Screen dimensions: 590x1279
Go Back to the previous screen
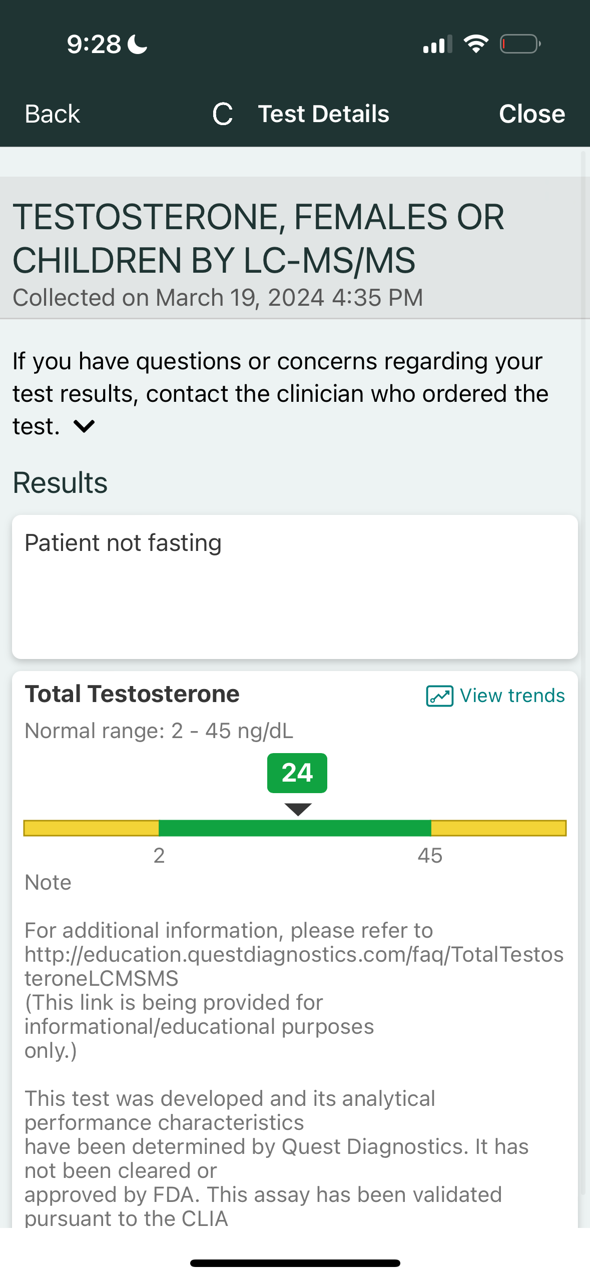point(53,114)
